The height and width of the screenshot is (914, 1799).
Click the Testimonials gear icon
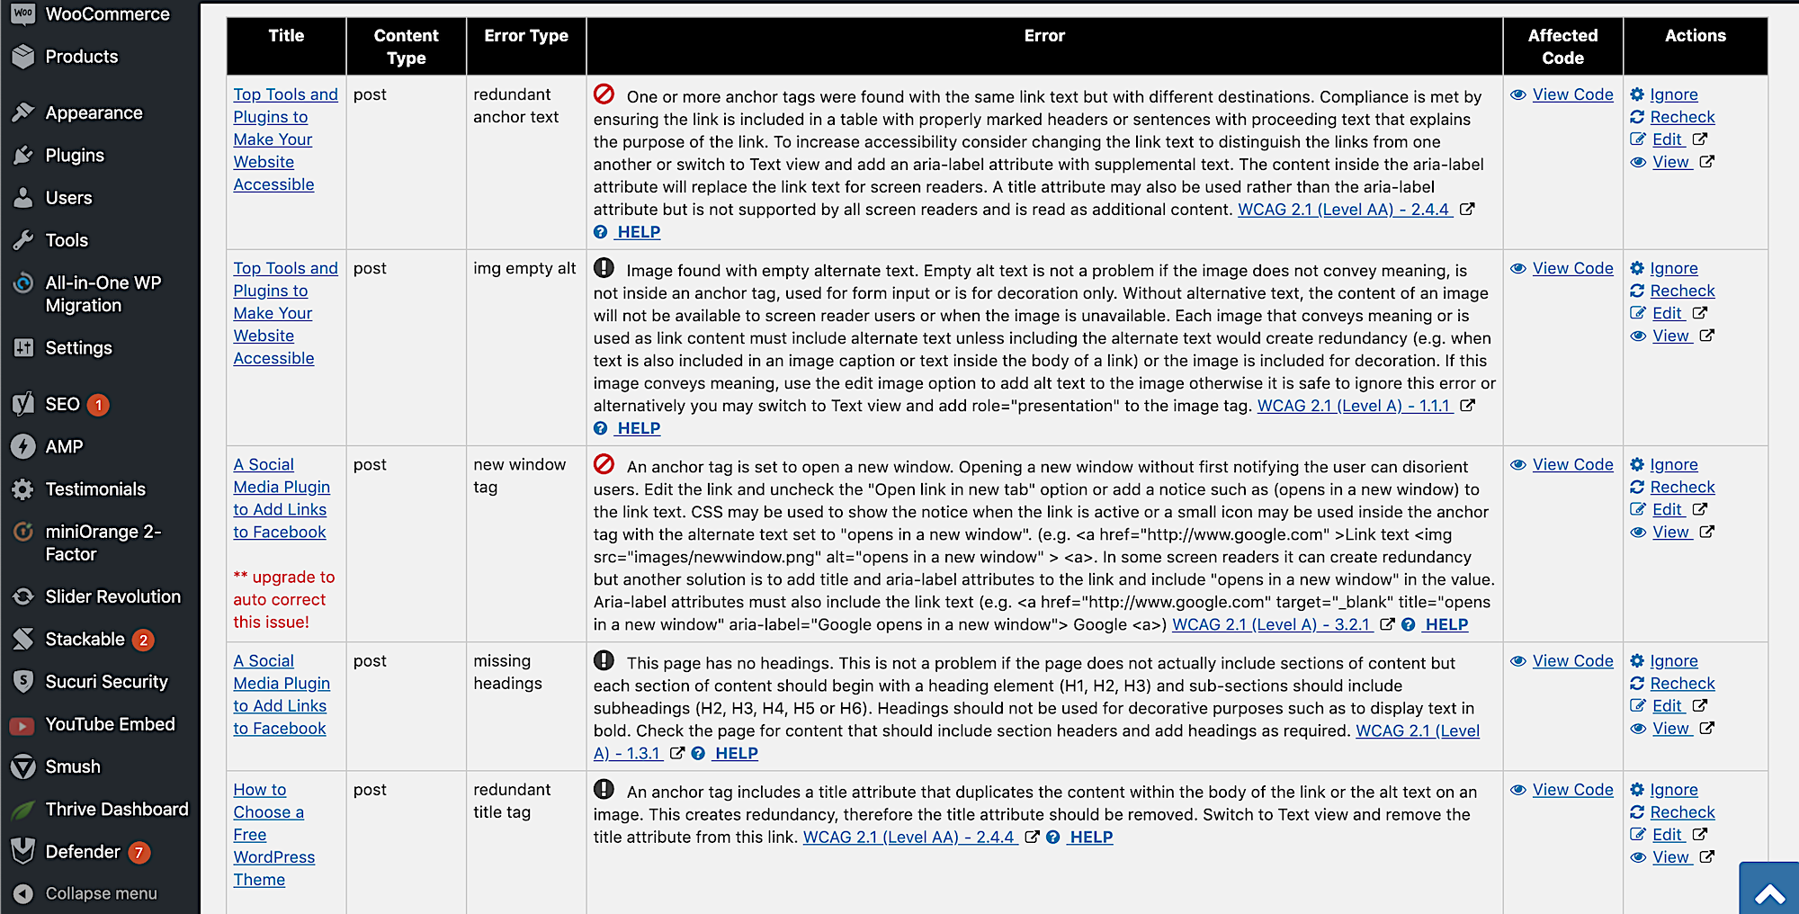[x=23, y=489]
